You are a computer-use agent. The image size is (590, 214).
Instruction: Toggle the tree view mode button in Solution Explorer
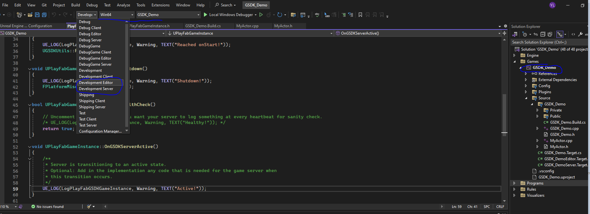coord(560,34)
